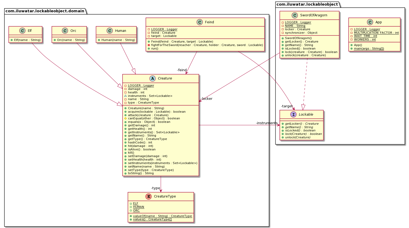
Task: Select the com.iluwatar.lockableobject.domain package tab
Action: click(45, 11)
